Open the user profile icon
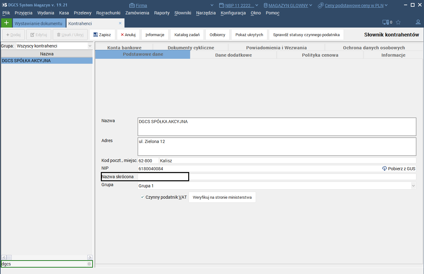Viewport: 424px width, 274px height. [418, 22]
